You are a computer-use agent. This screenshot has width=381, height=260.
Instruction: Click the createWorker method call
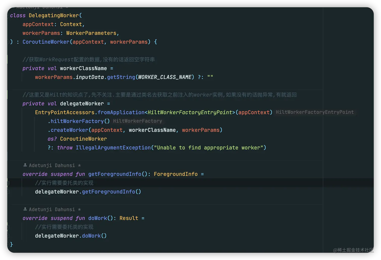point(69,130)
